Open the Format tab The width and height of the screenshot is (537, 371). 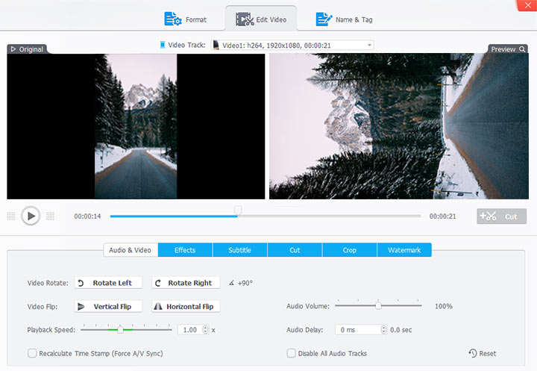(x=185, y=19)
